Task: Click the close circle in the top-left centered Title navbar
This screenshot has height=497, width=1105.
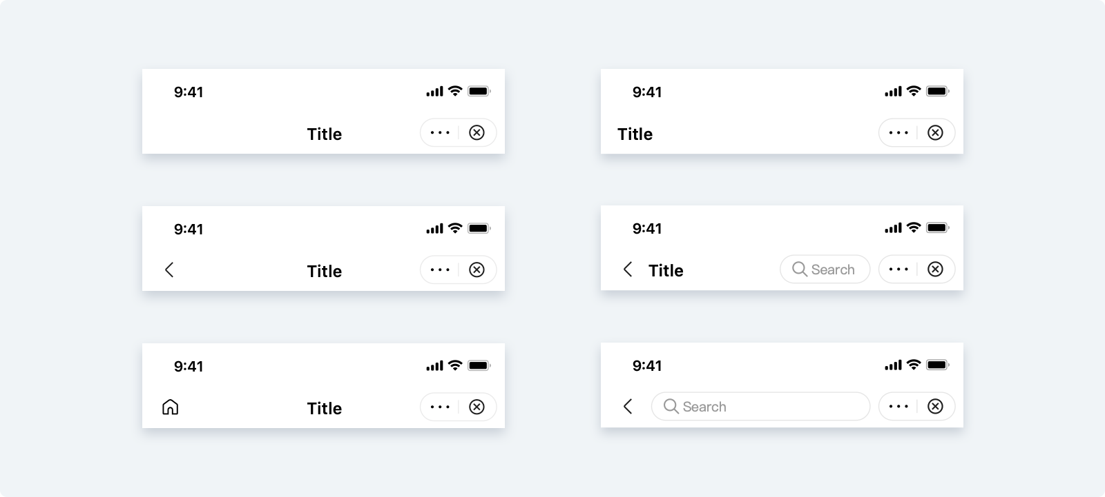Action: point(477,133)
